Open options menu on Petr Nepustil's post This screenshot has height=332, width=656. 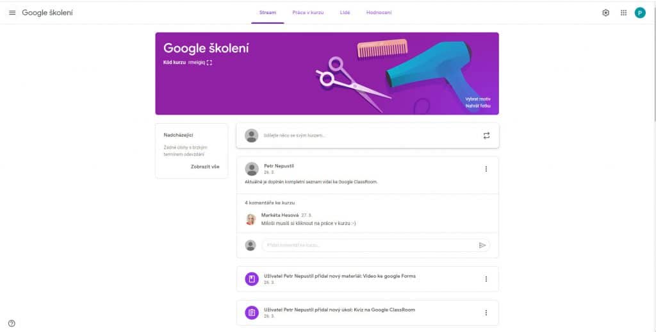tap(486, 169)
